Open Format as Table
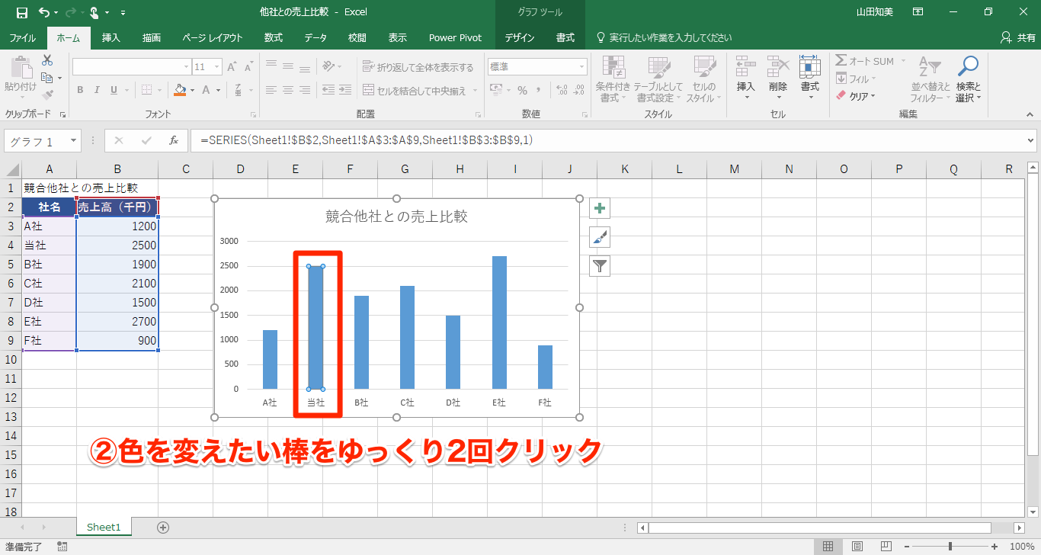Viewport: 1041px width, 555px height. coord(658,79)
